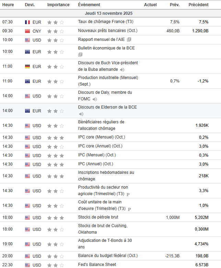
Task: Click China flag next to CNY
Action: (27, 31)
